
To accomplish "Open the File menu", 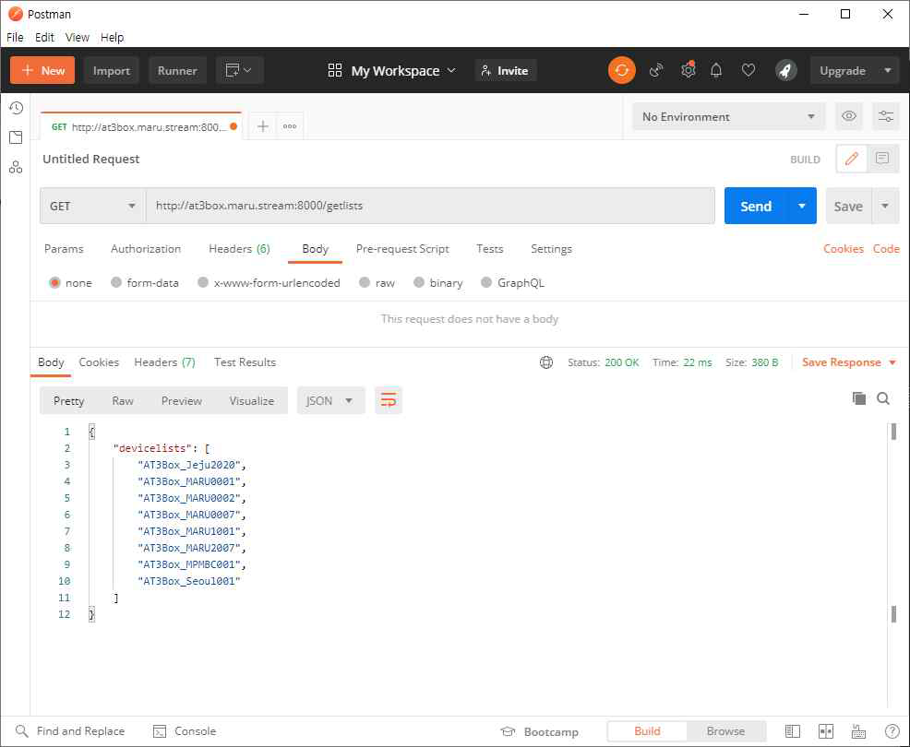I will pos(15,38).
